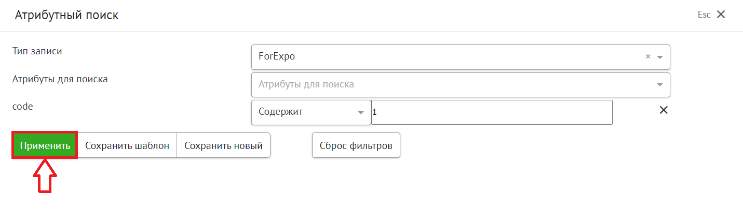Click the Esc shortcut label
The height and width of the screenshot is (223, 743).
click(704, 15)
